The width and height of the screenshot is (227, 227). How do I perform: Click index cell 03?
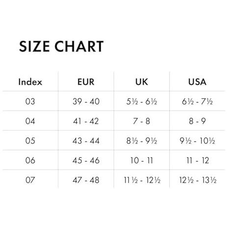click(30, 101)
